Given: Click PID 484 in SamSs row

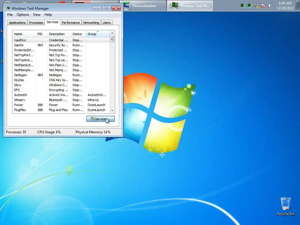Looking at the screenshot, I should pos(40,45).
